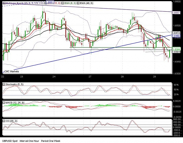Click the Stochastic 80% level label
183x143 pixels.
coord(176,85)
